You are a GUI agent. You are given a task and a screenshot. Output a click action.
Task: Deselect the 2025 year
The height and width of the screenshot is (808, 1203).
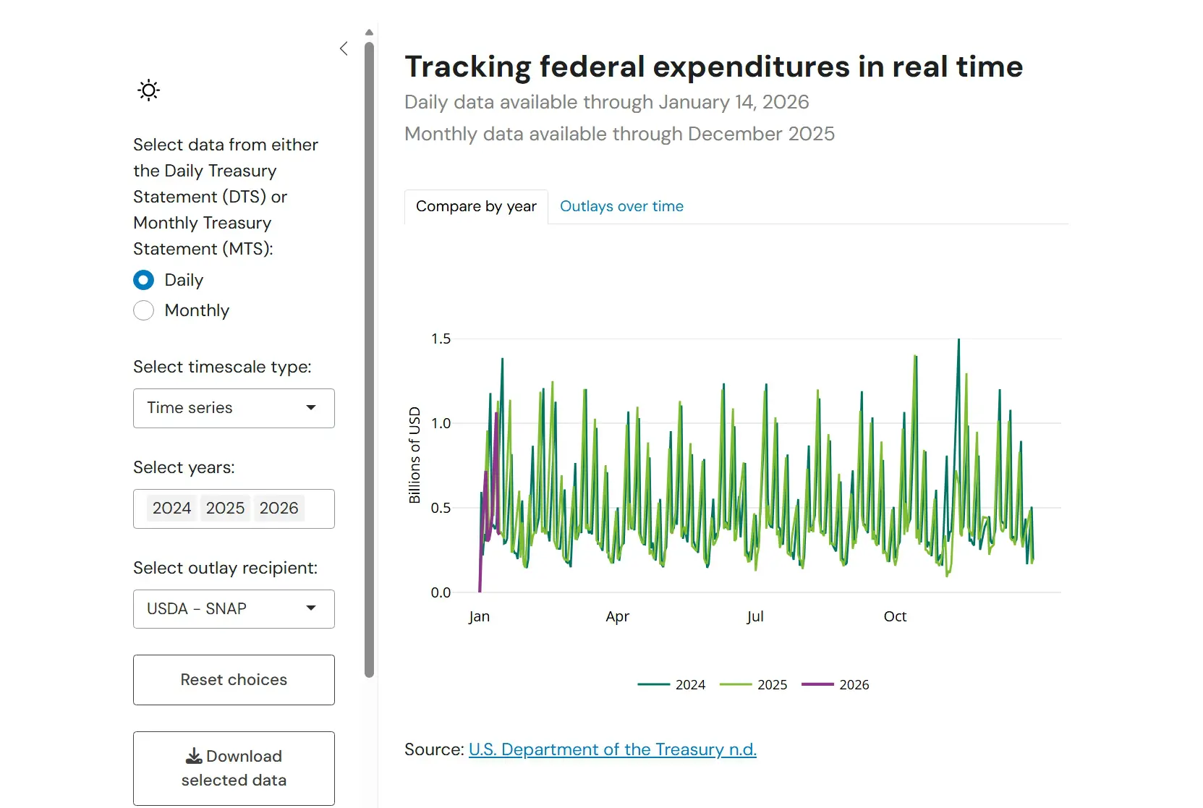click(225, 509)
